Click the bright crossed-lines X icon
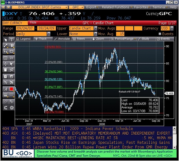 (11, 82)
